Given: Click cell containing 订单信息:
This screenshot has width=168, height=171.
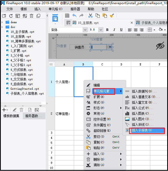Looking at the screenshot, I should (x=64, y=114).
